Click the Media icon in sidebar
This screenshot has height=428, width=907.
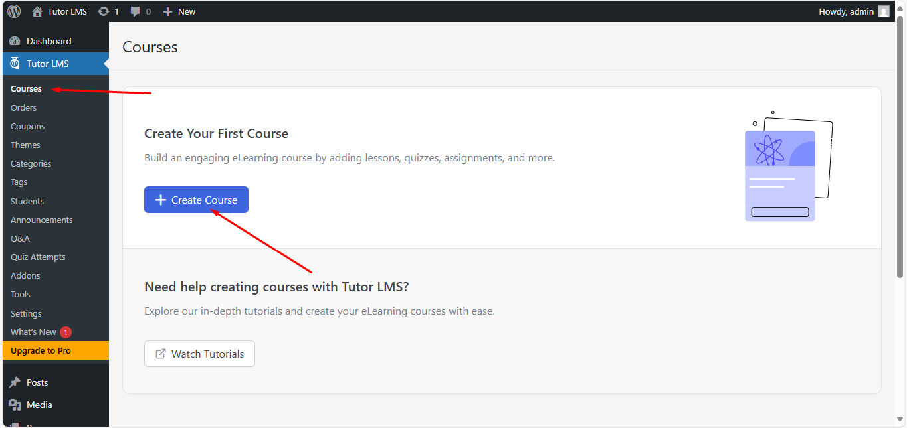[15, 405]
